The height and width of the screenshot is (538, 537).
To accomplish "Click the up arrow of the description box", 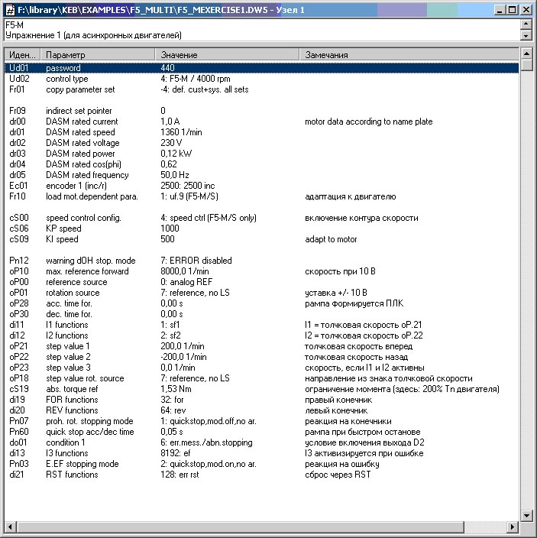I will pyautogui.click(x=526, y=25).
